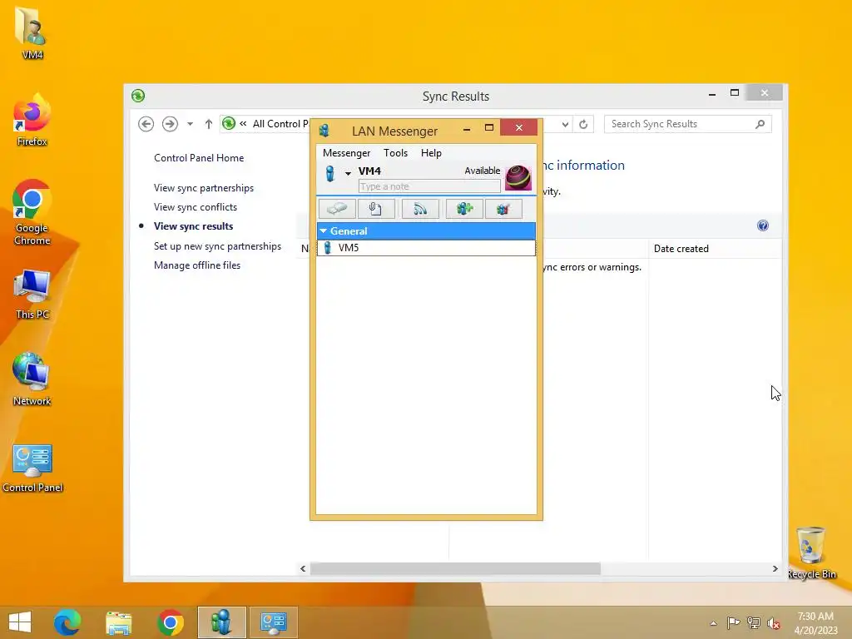Screen dimensions: 852x639
Task: Open the VM4 folder on the desktop
Action: click(x=32, y=32)
